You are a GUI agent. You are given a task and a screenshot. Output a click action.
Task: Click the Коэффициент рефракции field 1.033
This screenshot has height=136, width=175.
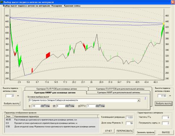[130, 117]
